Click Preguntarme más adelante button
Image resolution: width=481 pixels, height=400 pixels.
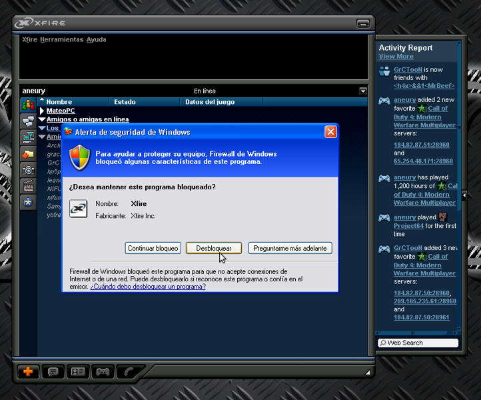[x=290, y=248]
